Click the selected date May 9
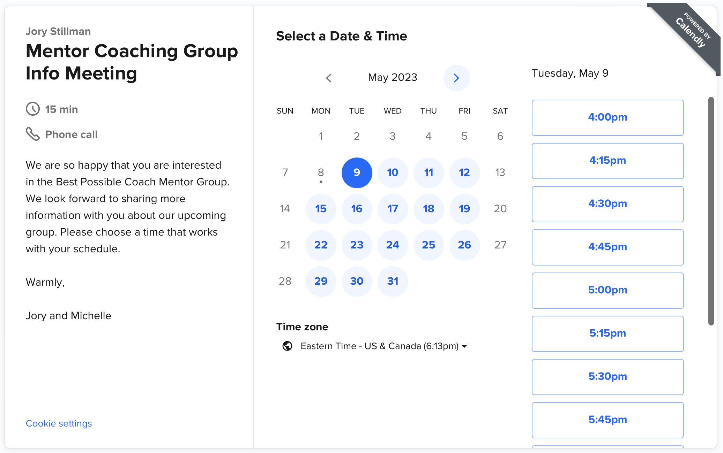The image size is (723, 453). 357,172
